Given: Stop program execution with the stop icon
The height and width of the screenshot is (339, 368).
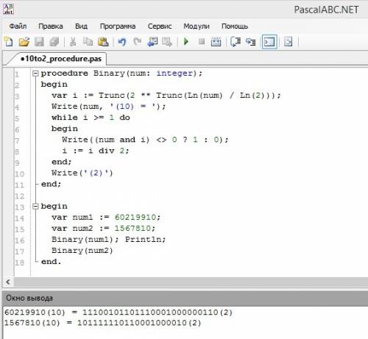Looking at the screenshot, I should (x=202, y=42).
